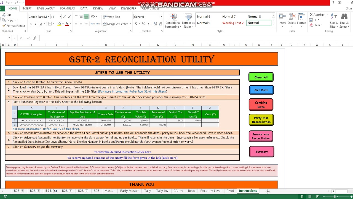The width and height of the screenshot is (353, 199).
Task: Cut the selection with scissors icon
Action: tap(7, 15)
